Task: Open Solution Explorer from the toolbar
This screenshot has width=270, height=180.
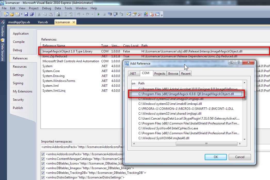Action: click(129, 14)
